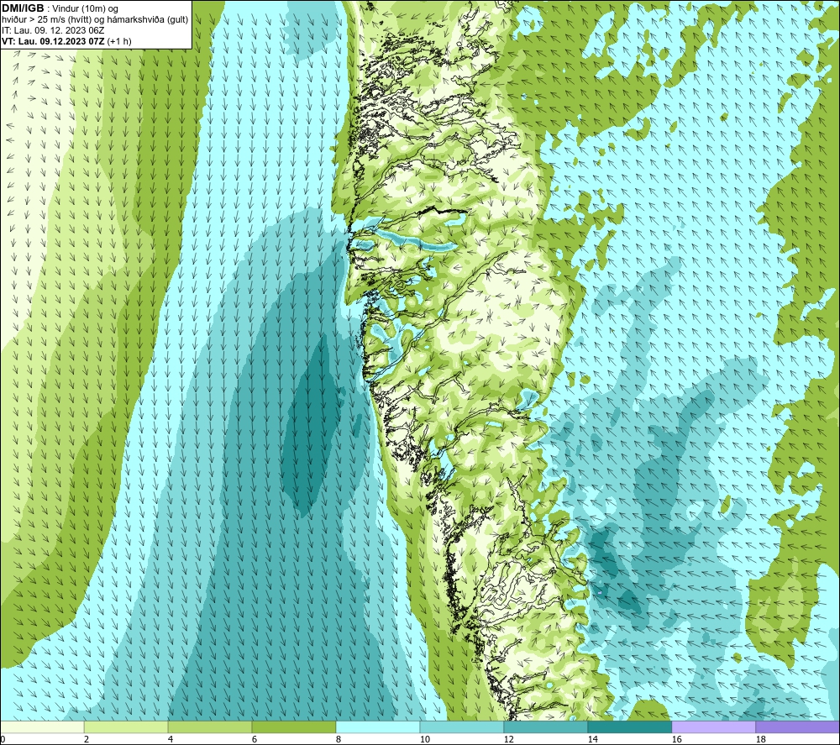Image resolution: width=840 pixels, height=745 pixels.
Task: Click the scale label '2' under the colorbar
Action: coord(87,740)
